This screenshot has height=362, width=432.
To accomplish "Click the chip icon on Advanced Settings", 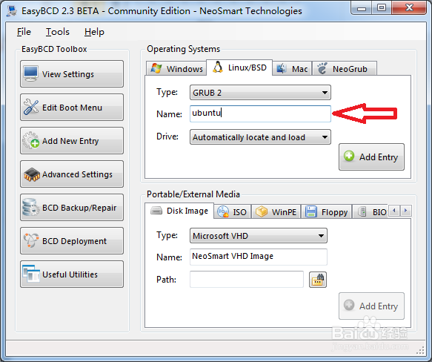I will [32, 174].
